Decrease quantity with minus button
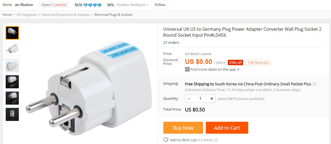 (x=189, y=99)
